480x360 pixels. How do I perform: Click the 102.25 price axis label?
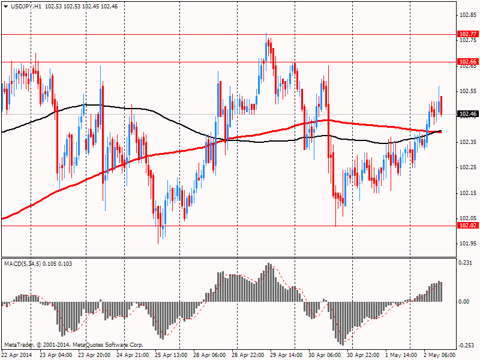tap(467, 167)
